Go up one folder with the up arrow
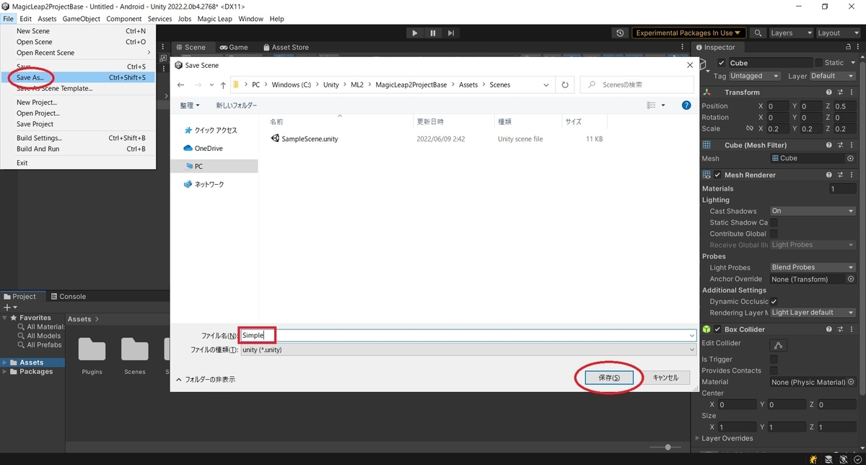The height and width of the screenshot is (465, 866). pos(223,84)
